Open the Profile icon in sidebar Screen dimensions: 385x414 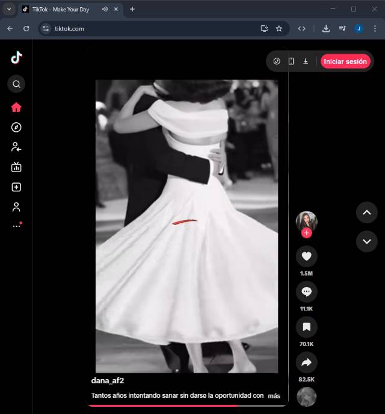point(16,207)
